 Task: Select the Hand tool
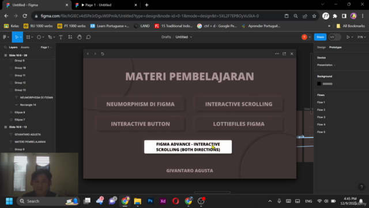(80, 37)
